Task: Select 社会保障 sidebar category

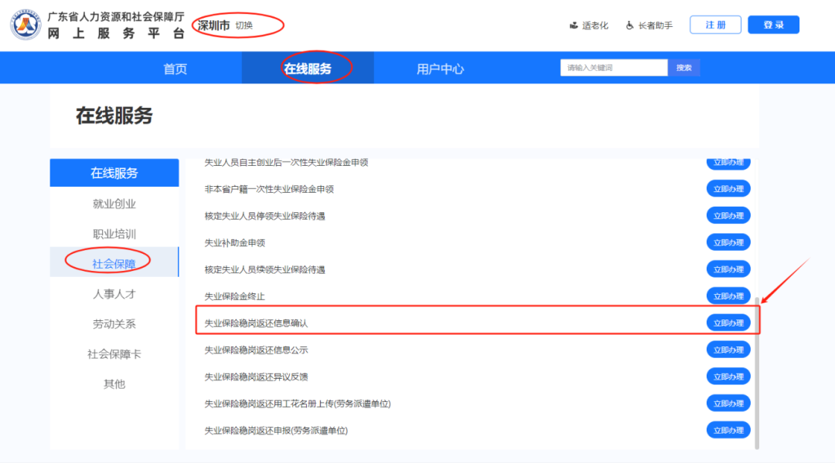Action: point(114,263)
